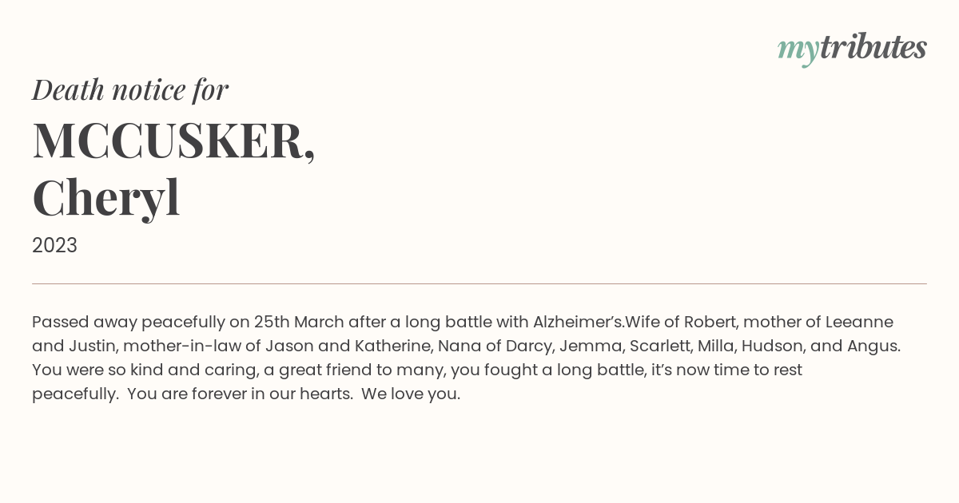Select the "Death notice for" heading
Image resolution: width=959 pixels, height=503 pixels.
point(130,89)
